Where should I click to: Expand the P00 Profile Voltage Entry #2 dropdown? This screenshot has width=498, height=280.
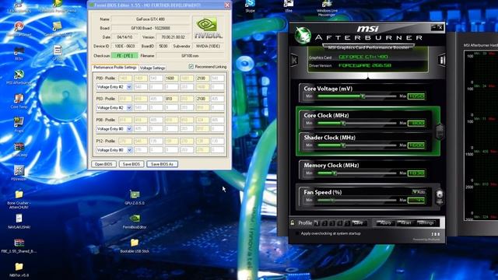pos(129,87)
